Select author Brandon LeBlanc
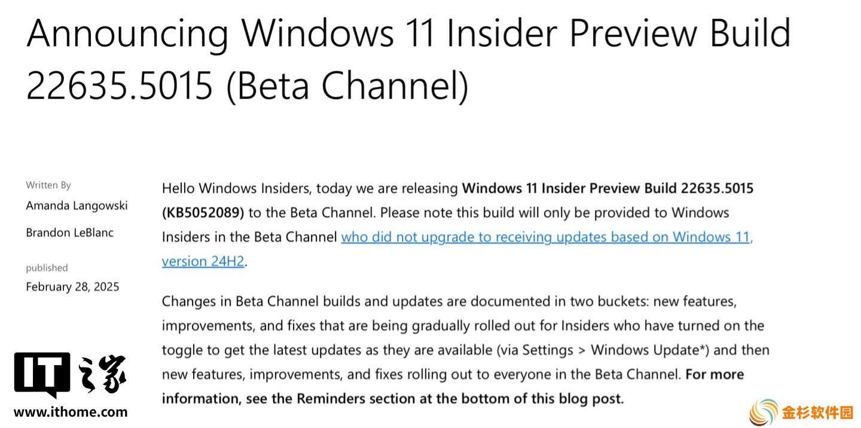Screen dimensions: 861x428 point(69,232)
